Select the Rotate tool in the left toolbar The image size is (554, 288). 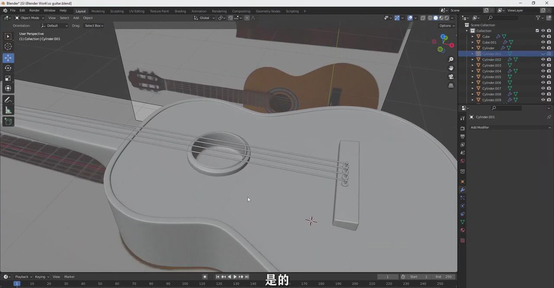(8, 68)
